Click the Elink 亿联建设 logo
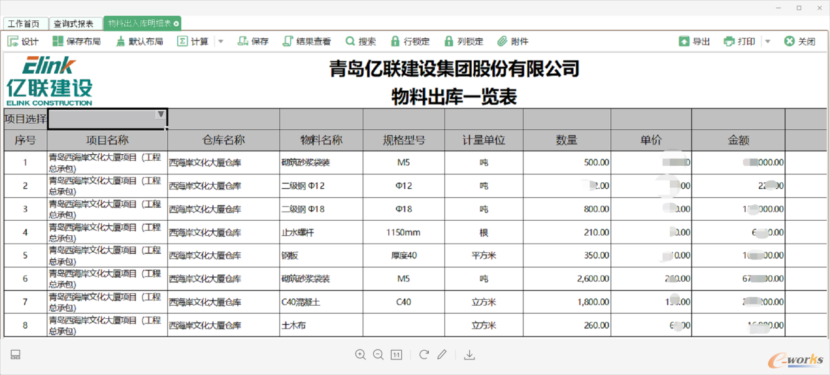 pos(50,81)
